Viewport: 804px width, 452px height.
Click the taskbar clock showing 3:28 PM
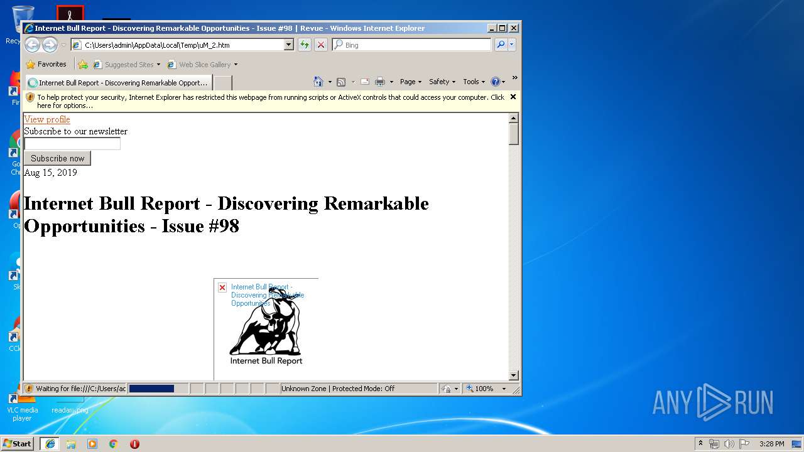pos(771,444)
